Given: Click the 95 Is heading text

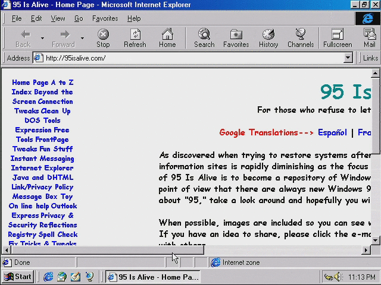Looking at the screenshot, I should point(345,91).
